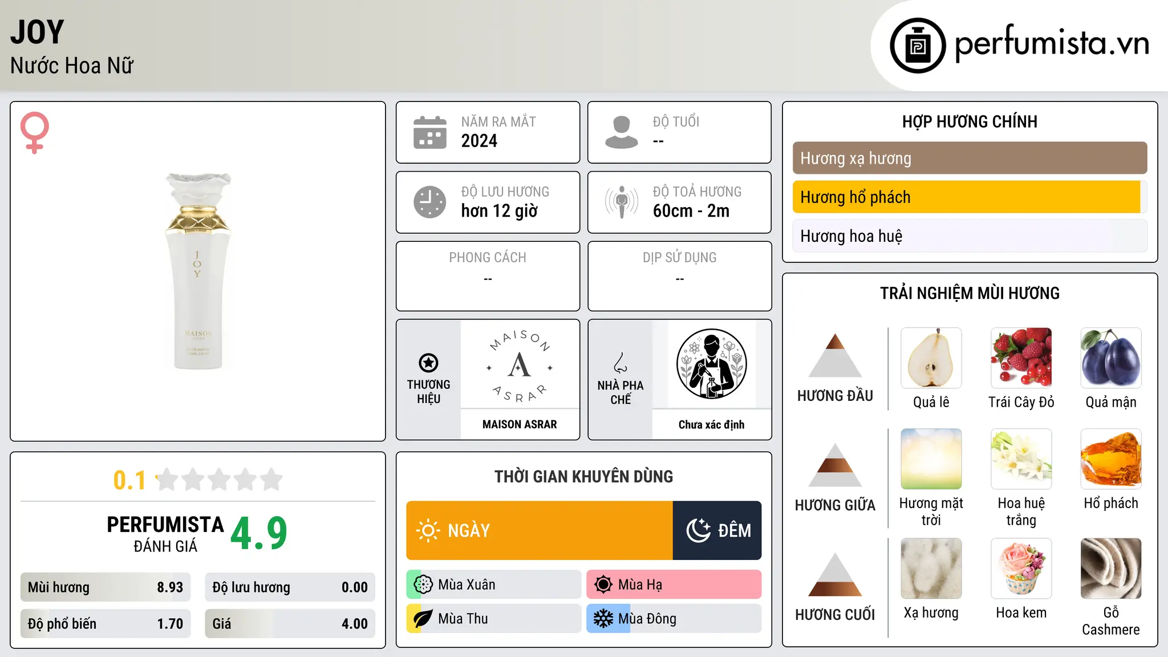Viewport: 1168px width, 657px height.
Task: Click the Mùa Đông season bar
Action: pos(674,619)
